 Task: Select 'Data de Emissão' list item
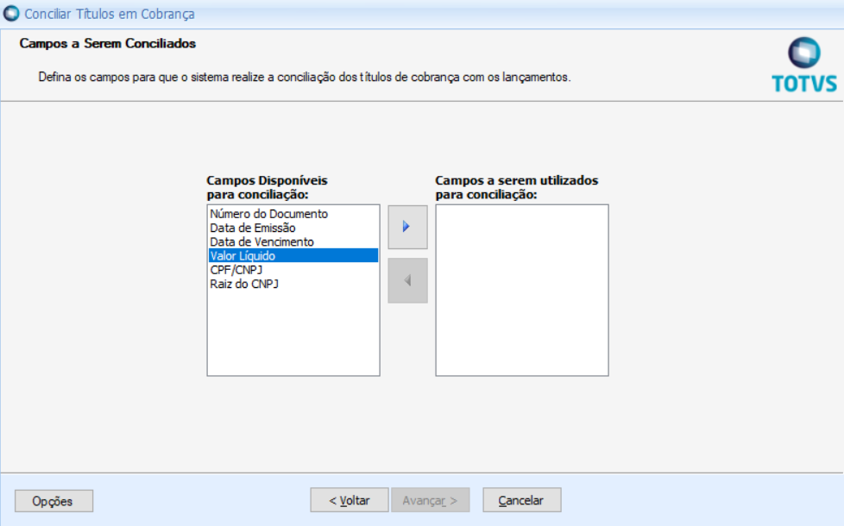coord(293,228)
